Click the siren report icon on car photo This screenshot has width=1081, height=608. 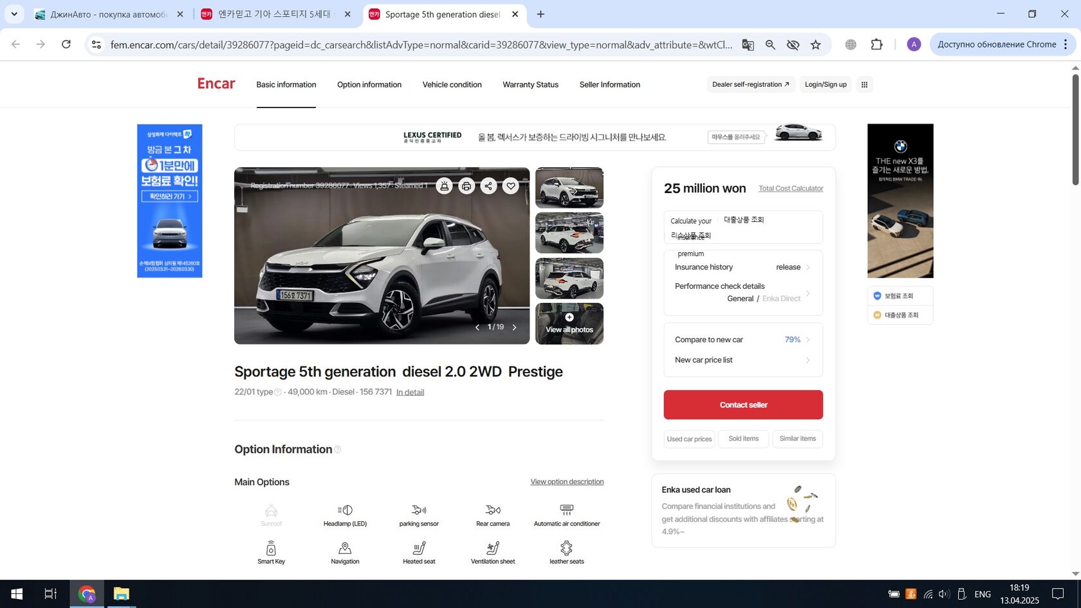[444, 186]
